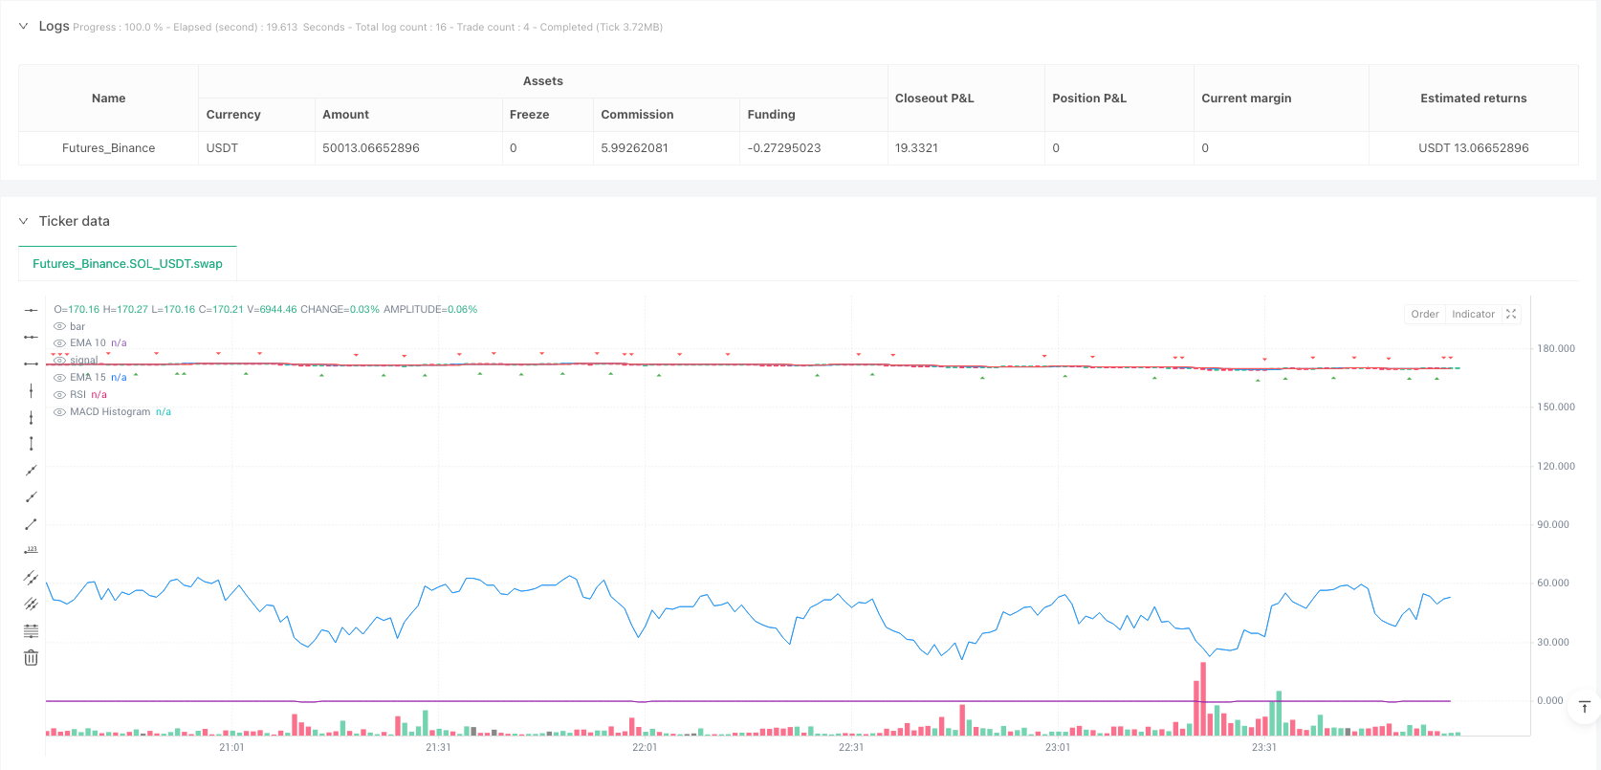Hide the EMA 10 indicator
Viewport: 1601px width, 770px height.
pos(60,342)
